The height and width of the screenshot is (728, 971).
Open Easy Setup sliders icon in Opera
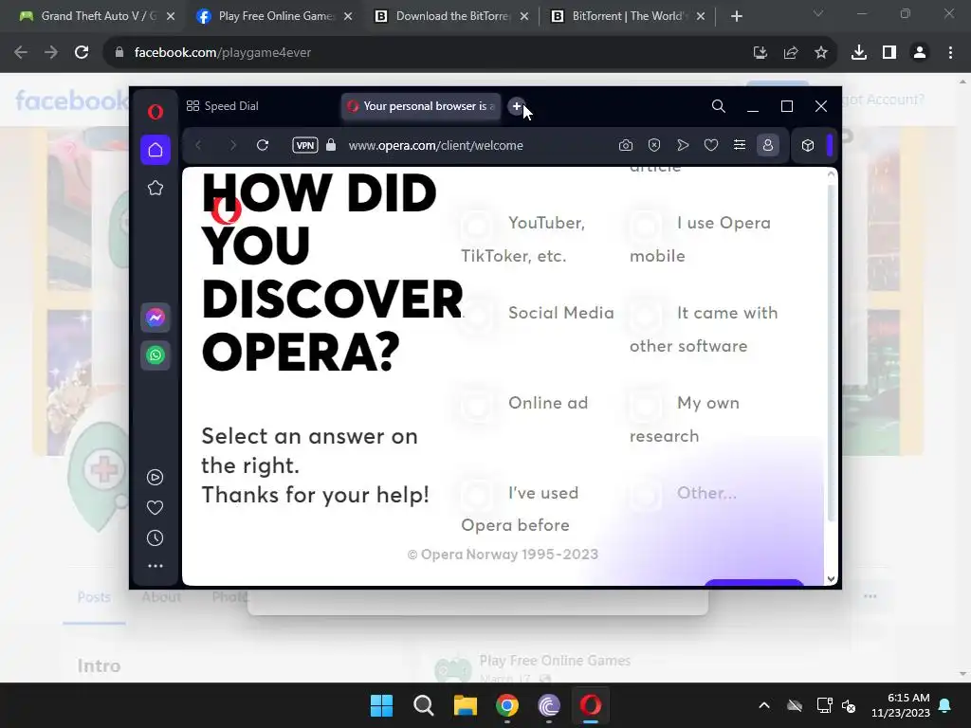(740, 145)
